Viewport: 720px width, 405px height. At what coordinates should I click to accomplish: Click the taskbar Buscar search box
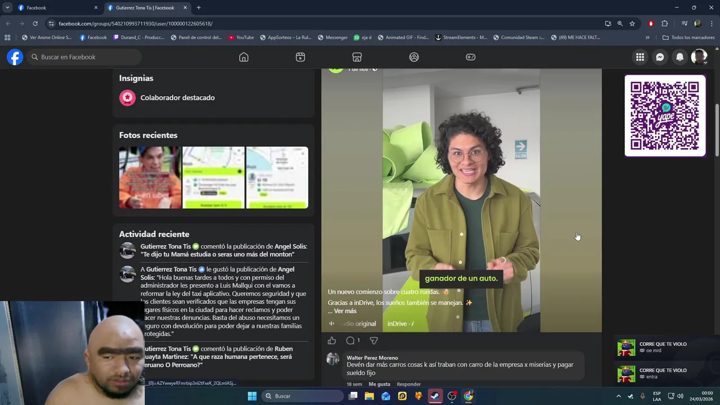[303, 396]
